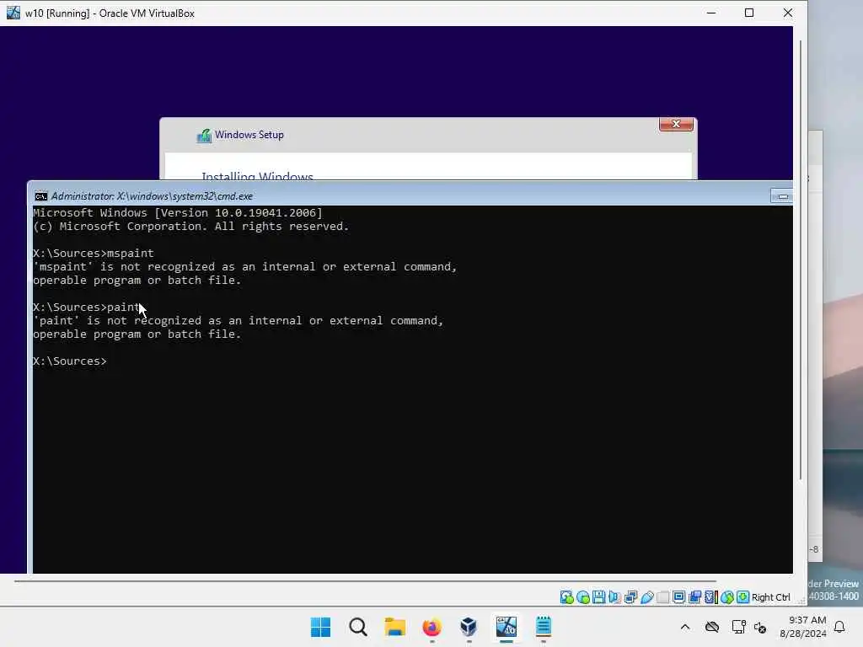
Task: Click the keyboard capture host key indicator
Action: point(743,597)
